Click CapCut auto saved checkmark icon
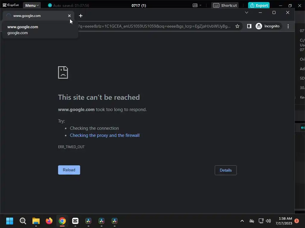 tap(50, 5)
